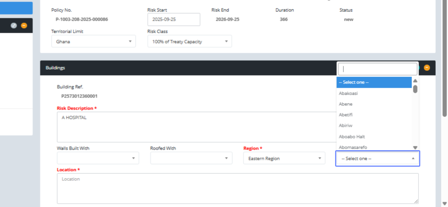448x207 pixels.
Task: Open the Roofed With dropdown
Action: coord(191,158)
